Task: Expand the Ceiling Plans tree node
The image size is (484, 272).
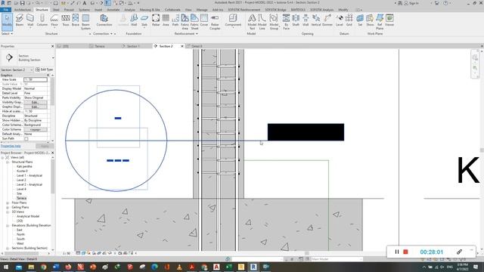Action: click(x=8, y=207)
